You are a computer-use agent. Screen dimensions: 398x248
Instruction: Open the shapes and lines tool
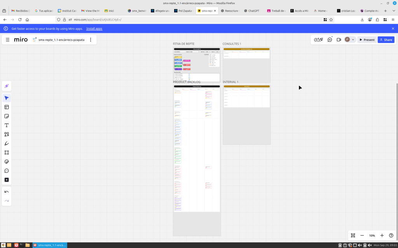7,134
